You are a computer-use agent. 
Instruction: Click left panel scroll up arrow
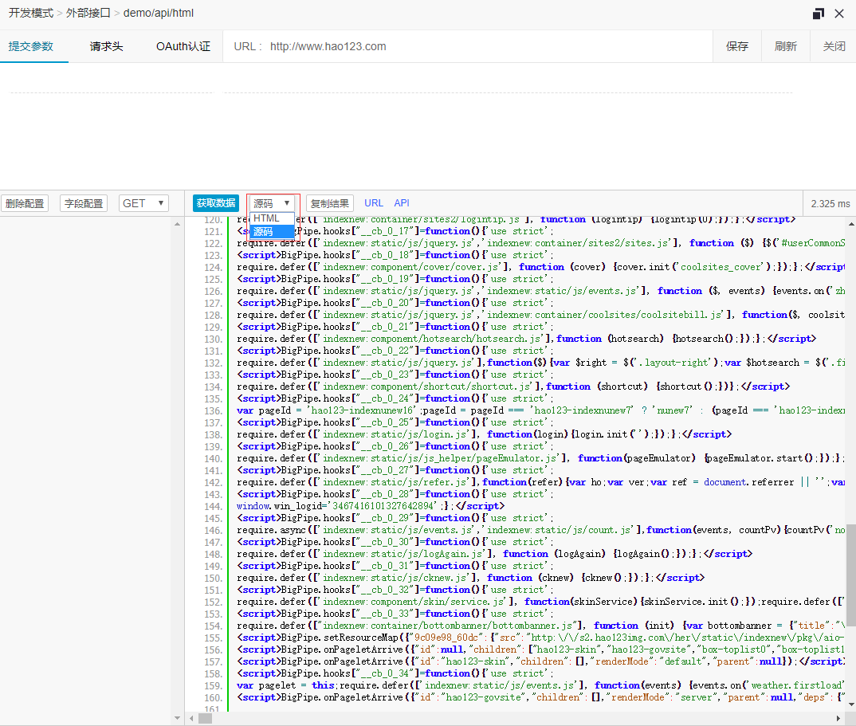tap(178, 224)
